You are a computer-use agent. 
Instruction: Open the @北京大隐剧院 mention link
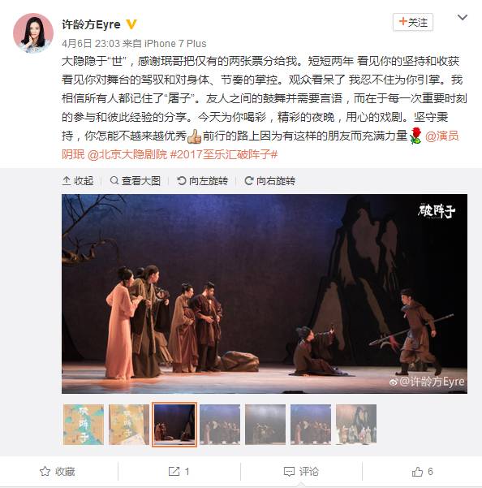click(127, 154)
